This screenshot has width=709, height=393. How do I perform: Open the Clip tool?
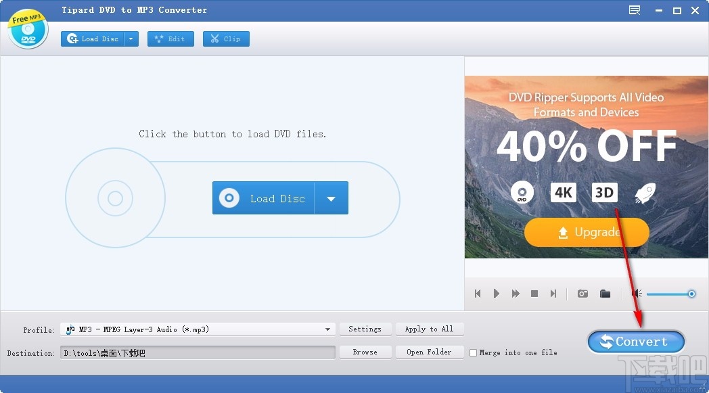coord(225,39)
